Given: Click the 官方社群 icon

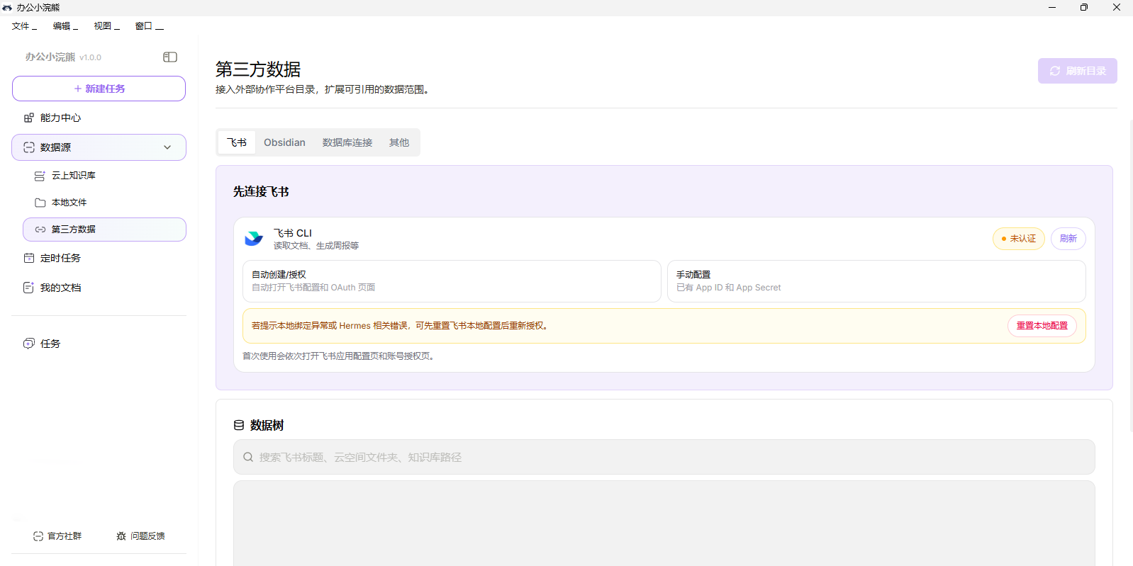Looking at the screenshot, I should 38,536.
